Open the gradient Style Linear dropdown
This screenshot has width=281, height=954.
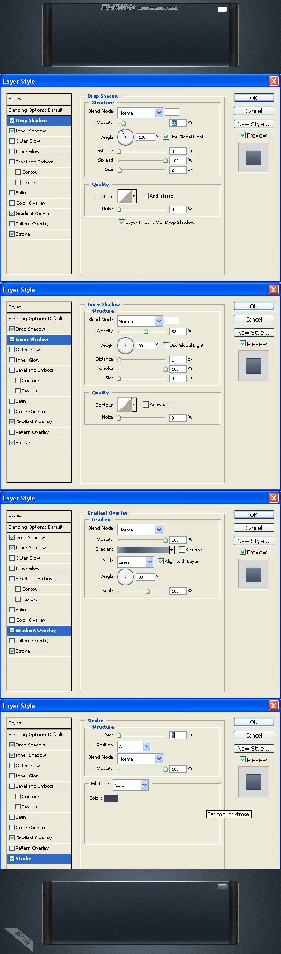pyautogui.click(x=149, y=562)
